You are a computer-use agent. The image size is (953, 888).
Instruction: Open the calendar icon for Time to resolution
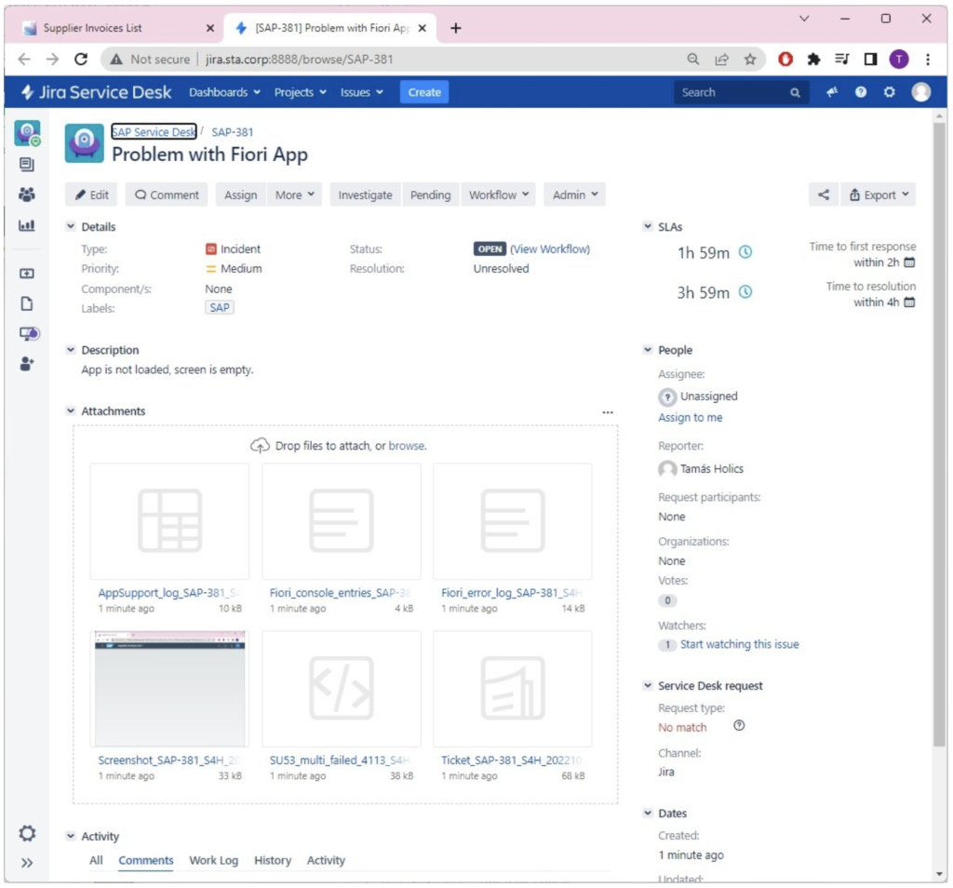909,303
